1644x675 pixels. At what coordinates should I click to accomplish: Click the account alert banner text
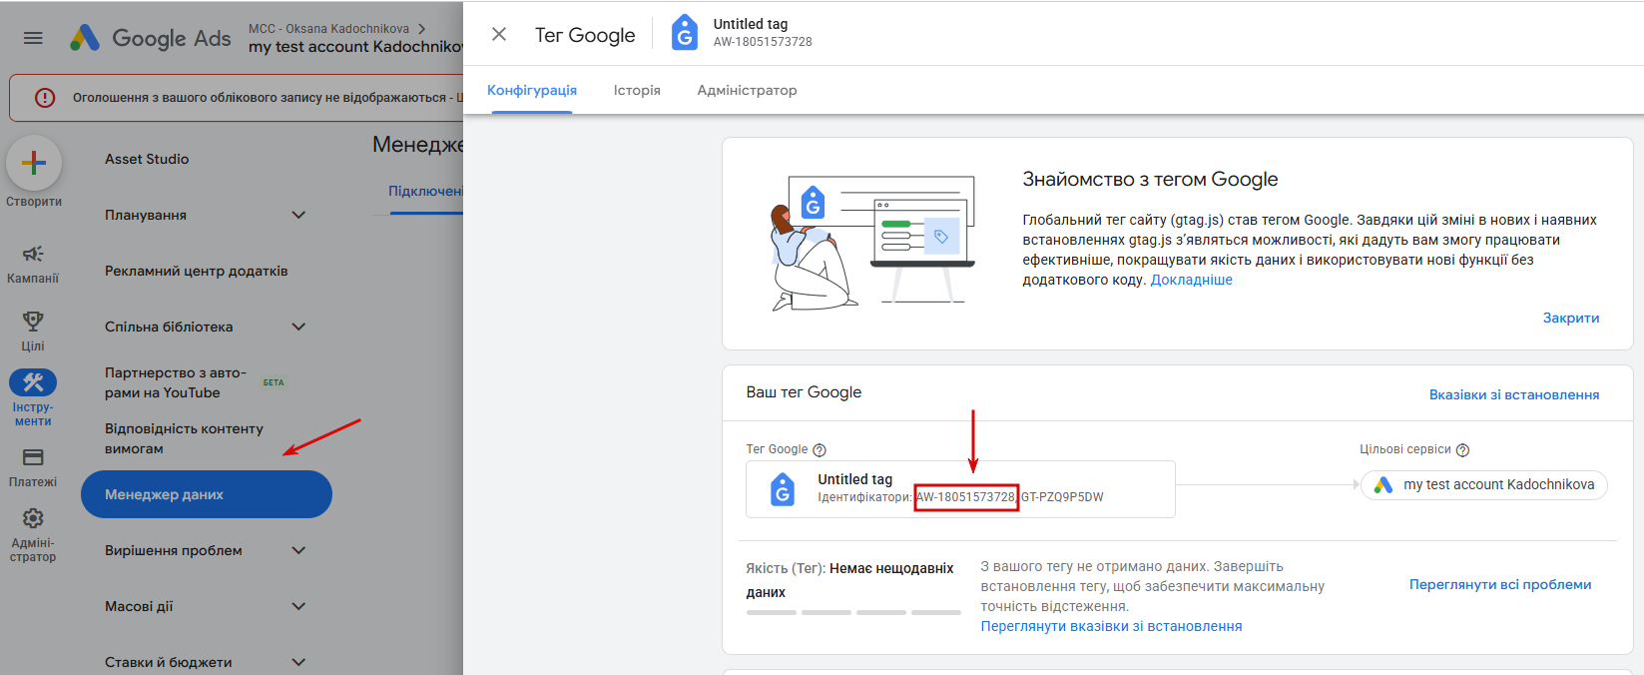(268, 98)
